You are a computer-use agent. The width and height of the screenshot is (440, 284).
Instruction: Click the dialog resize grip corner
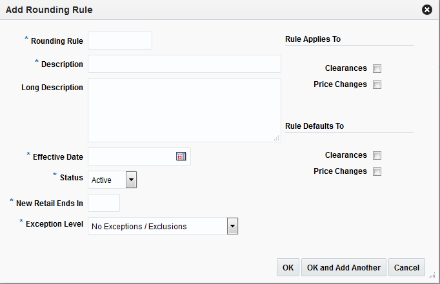[432, 276]
